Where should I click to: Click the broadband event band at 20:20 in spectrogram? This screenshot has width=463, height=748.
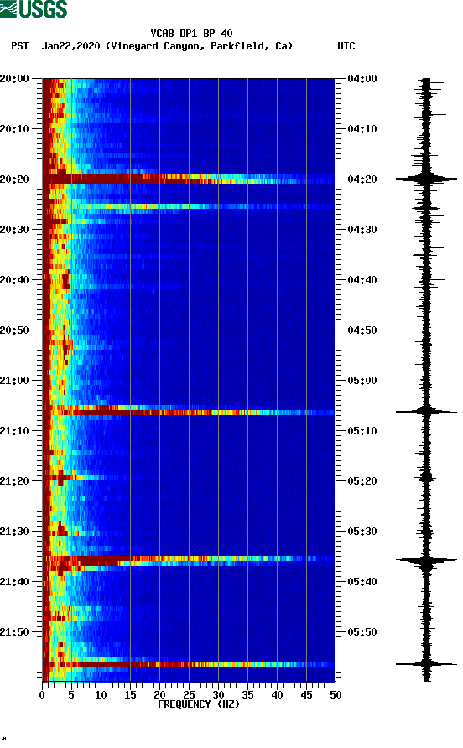tap(189, 179)
